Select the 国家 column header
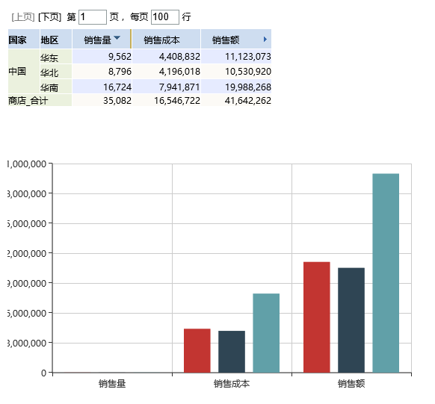Screen dimensions: 435x404 click(24, 39)
